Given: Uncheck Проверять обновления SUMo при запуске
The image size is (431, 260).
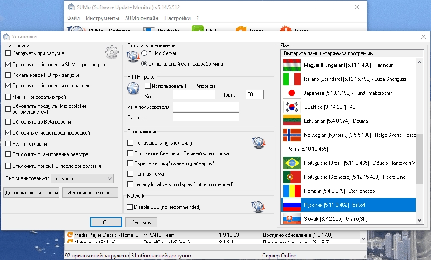Looking at the screenshot, I should [8, 64].
